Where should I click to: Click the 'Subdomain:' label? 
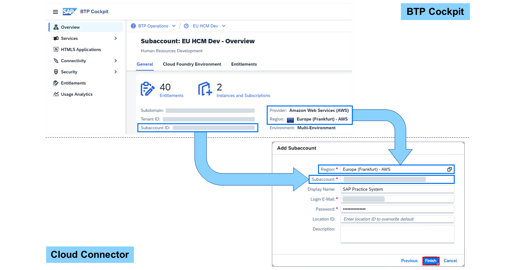click(x=152, y=110)
